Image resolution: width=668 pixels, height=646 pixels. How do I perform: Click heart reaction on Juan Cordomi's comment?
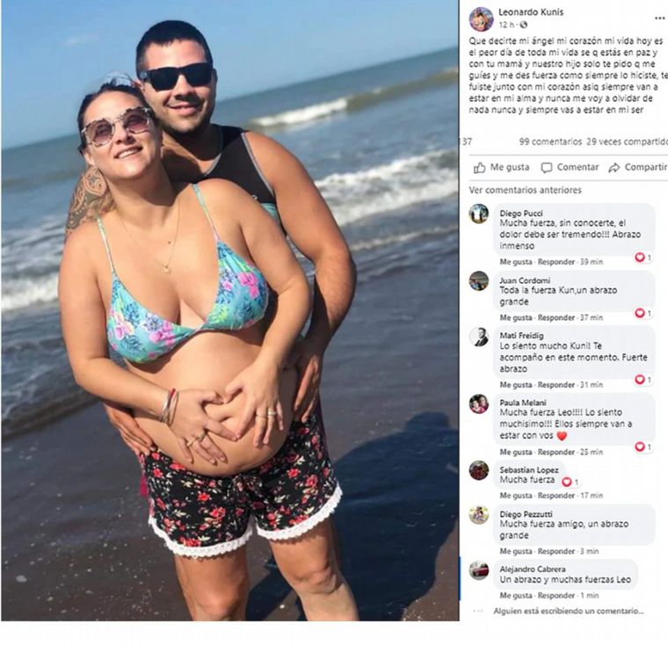(x=640, y=313)
